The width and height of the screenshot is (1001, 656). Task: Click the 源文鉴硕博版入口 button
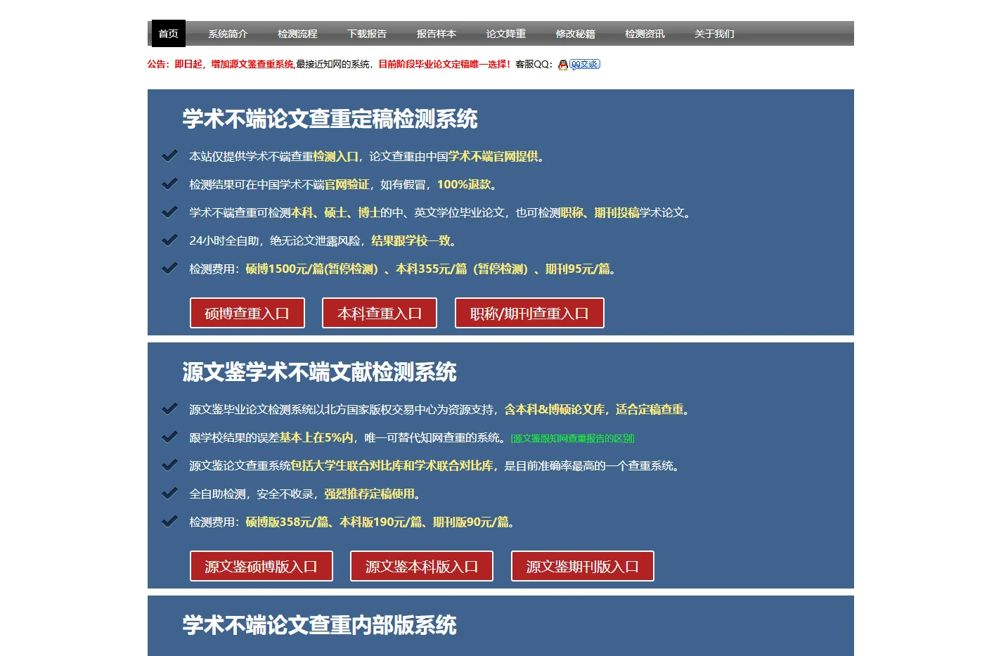click(x=261, y=566)
